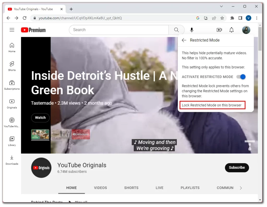Click the YouTube Originals channel name
Image resolution: width=267 pixels, height=207 pixels.
click(x=82, y=165)
